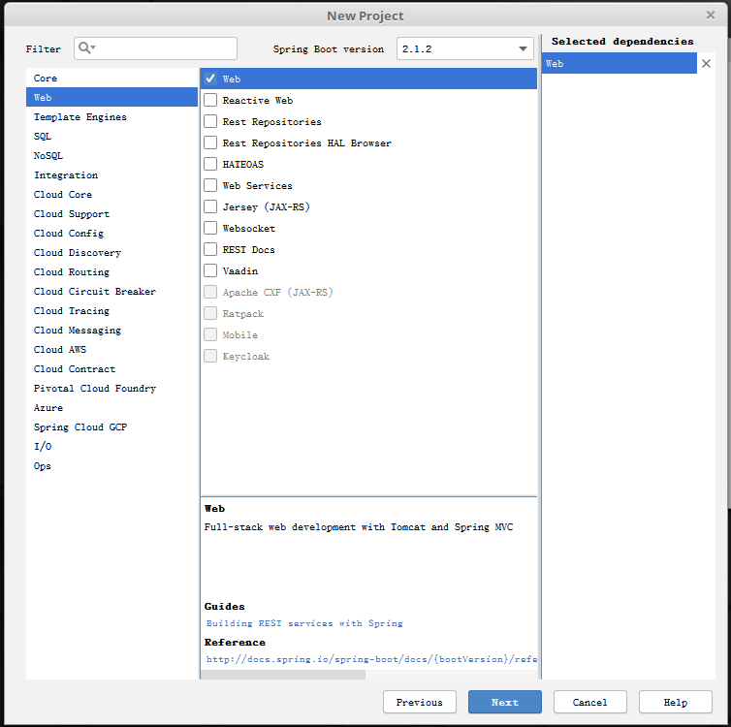Tick the REST Docs checkbox
This screenshot has width=731, height=727.
point(210,249)
